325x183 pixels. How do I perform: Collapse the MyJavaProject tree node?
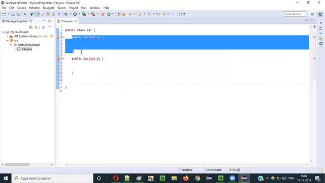(4, 32)
